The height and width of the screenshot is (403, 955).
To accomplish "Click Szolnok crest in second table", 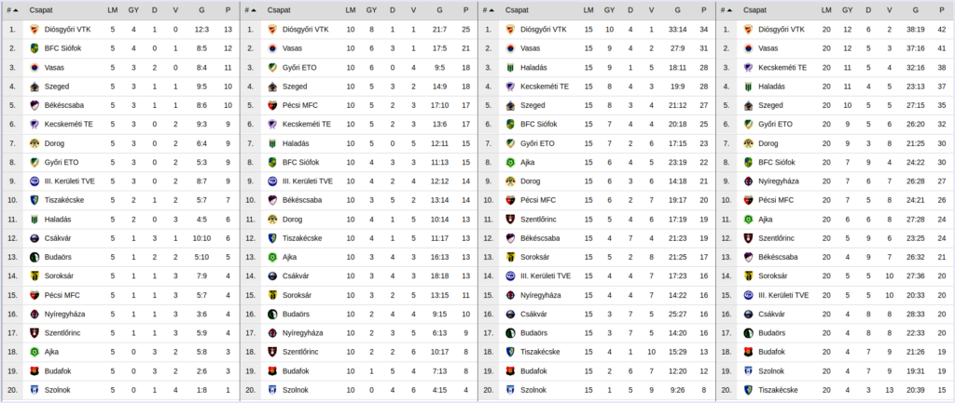I will 272,390.
